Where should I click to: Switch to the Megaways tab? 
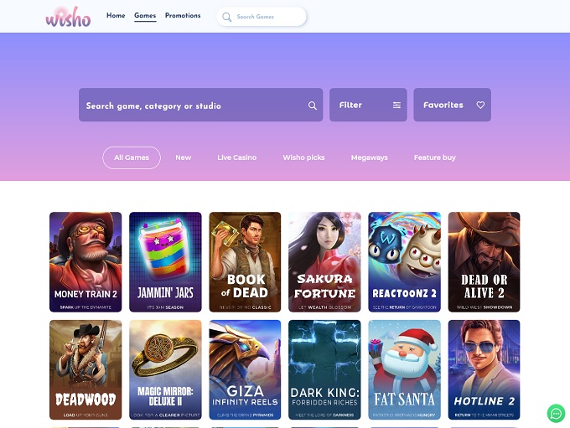click(x=370, y=157)
